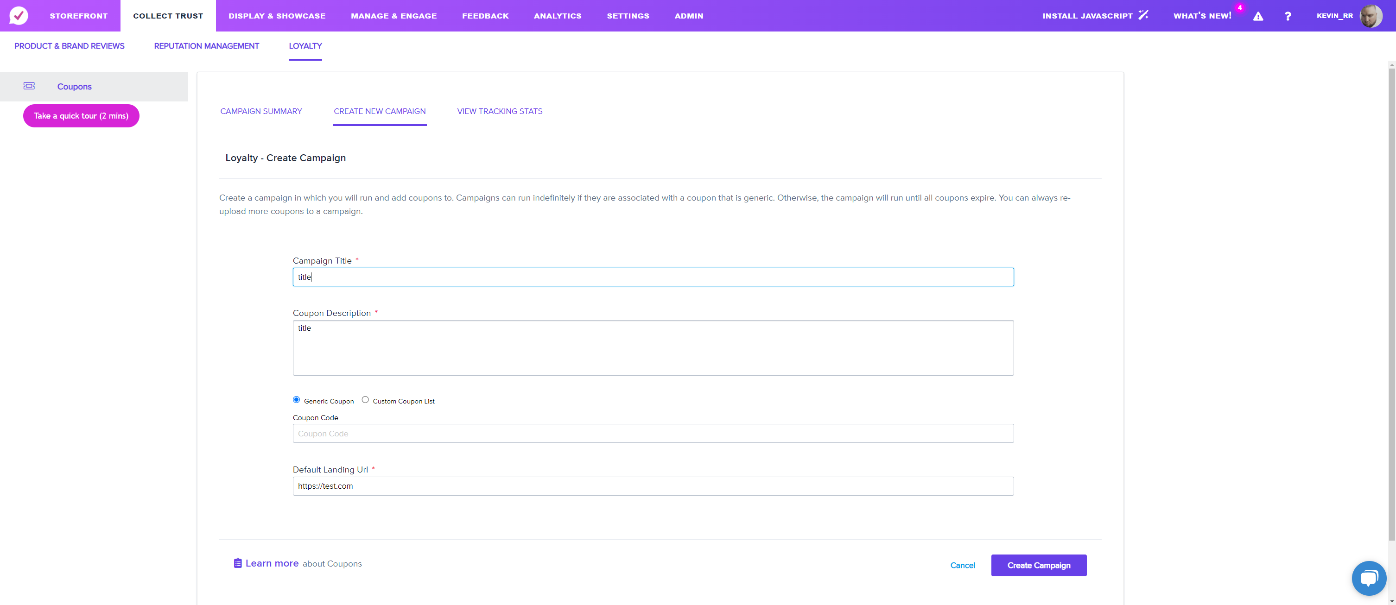Viewport: 1396px width, 605px height.
Task: Select the Custom Coupon List radio button
Action: pos(365,400)
